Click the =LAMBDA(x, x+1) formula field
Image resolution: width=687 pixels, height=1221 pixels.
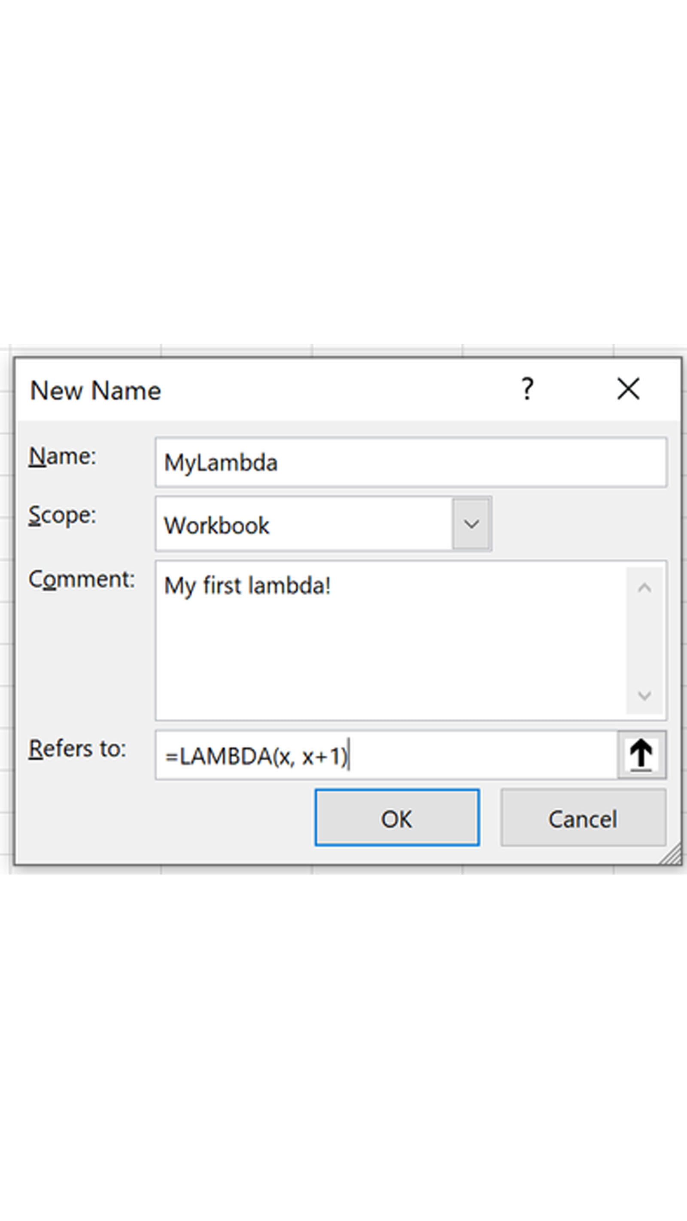[386, 756]
